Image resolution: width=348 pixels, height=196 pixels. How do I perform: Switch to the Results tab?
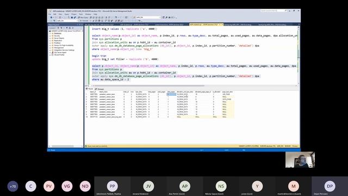click(x=90, y=89)
